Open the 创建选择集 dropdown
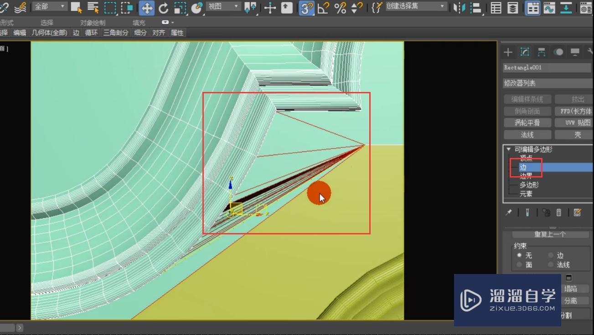 pos(415,7)
